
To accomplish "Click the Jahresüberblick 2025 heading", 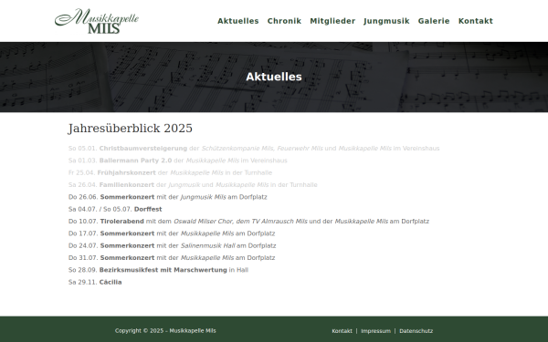I will (x=130, y=129).
